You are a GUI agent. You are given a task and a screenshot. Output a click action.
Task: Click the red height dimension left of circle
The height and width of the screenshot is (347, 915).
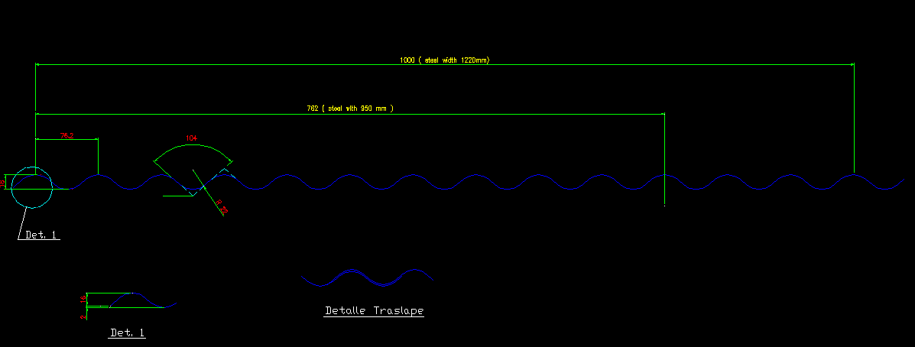[3, 183]
